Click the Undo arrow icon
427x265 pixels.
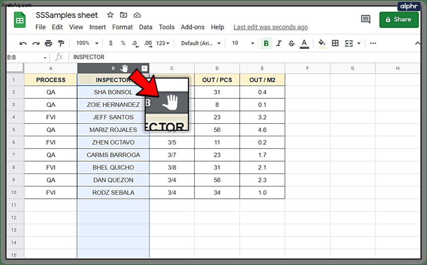[x=23, y=43]
